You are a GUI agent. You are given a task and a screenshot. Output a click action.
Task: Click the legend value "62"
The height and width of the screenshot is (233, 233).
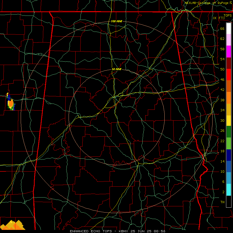[x=222, y=39]
